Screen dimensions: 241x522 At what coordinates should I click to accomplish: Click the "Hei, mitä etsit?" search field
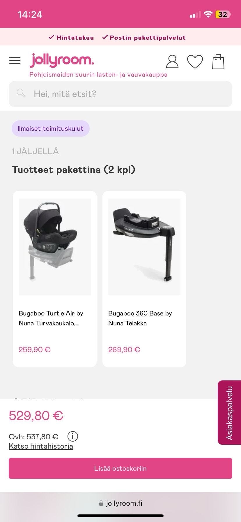pyautogui.click(x=125, y=94)
